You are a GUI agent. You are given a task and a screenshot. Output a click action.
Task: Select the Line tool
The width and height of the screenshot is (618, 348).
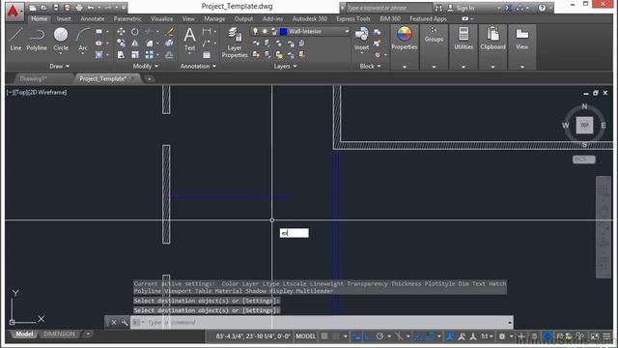pyautogui.click(x=15, y=39)
